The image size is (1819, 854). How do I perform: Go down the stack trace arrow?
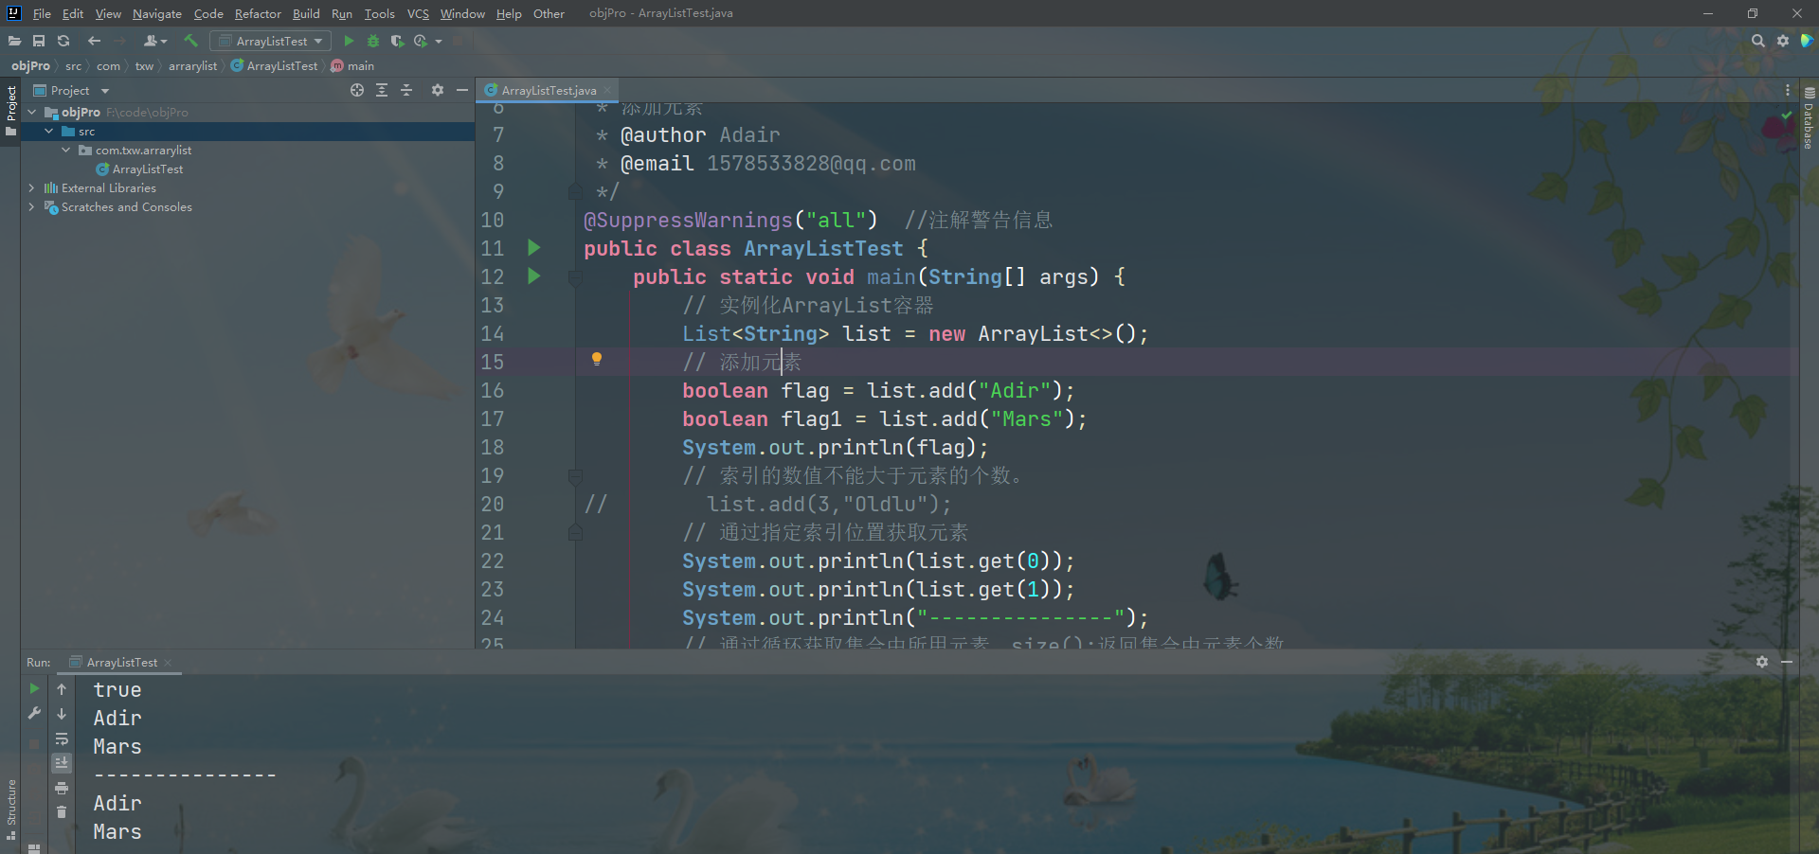tap(62, 713)
